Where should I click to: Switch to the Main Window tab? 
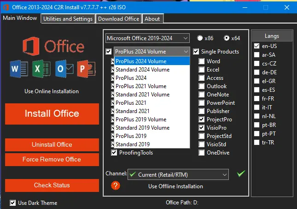pos(20,18)
